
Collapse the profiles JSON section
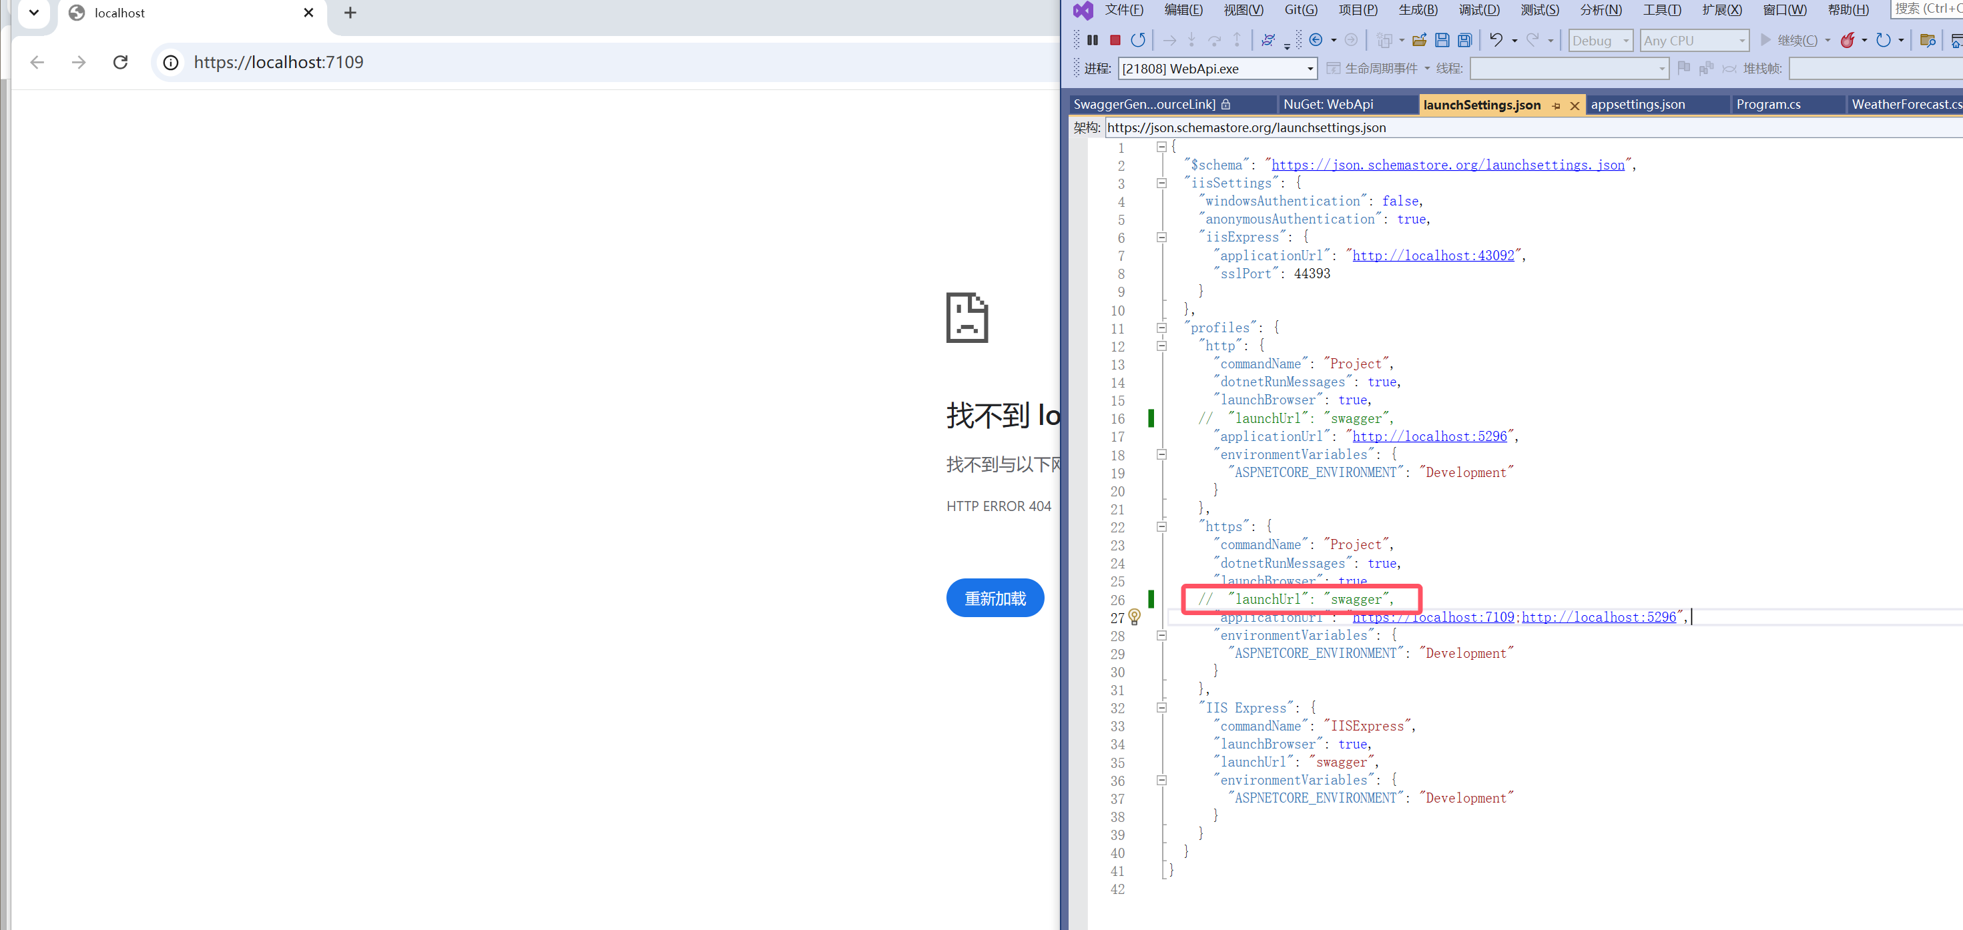tap(1161, 328)
